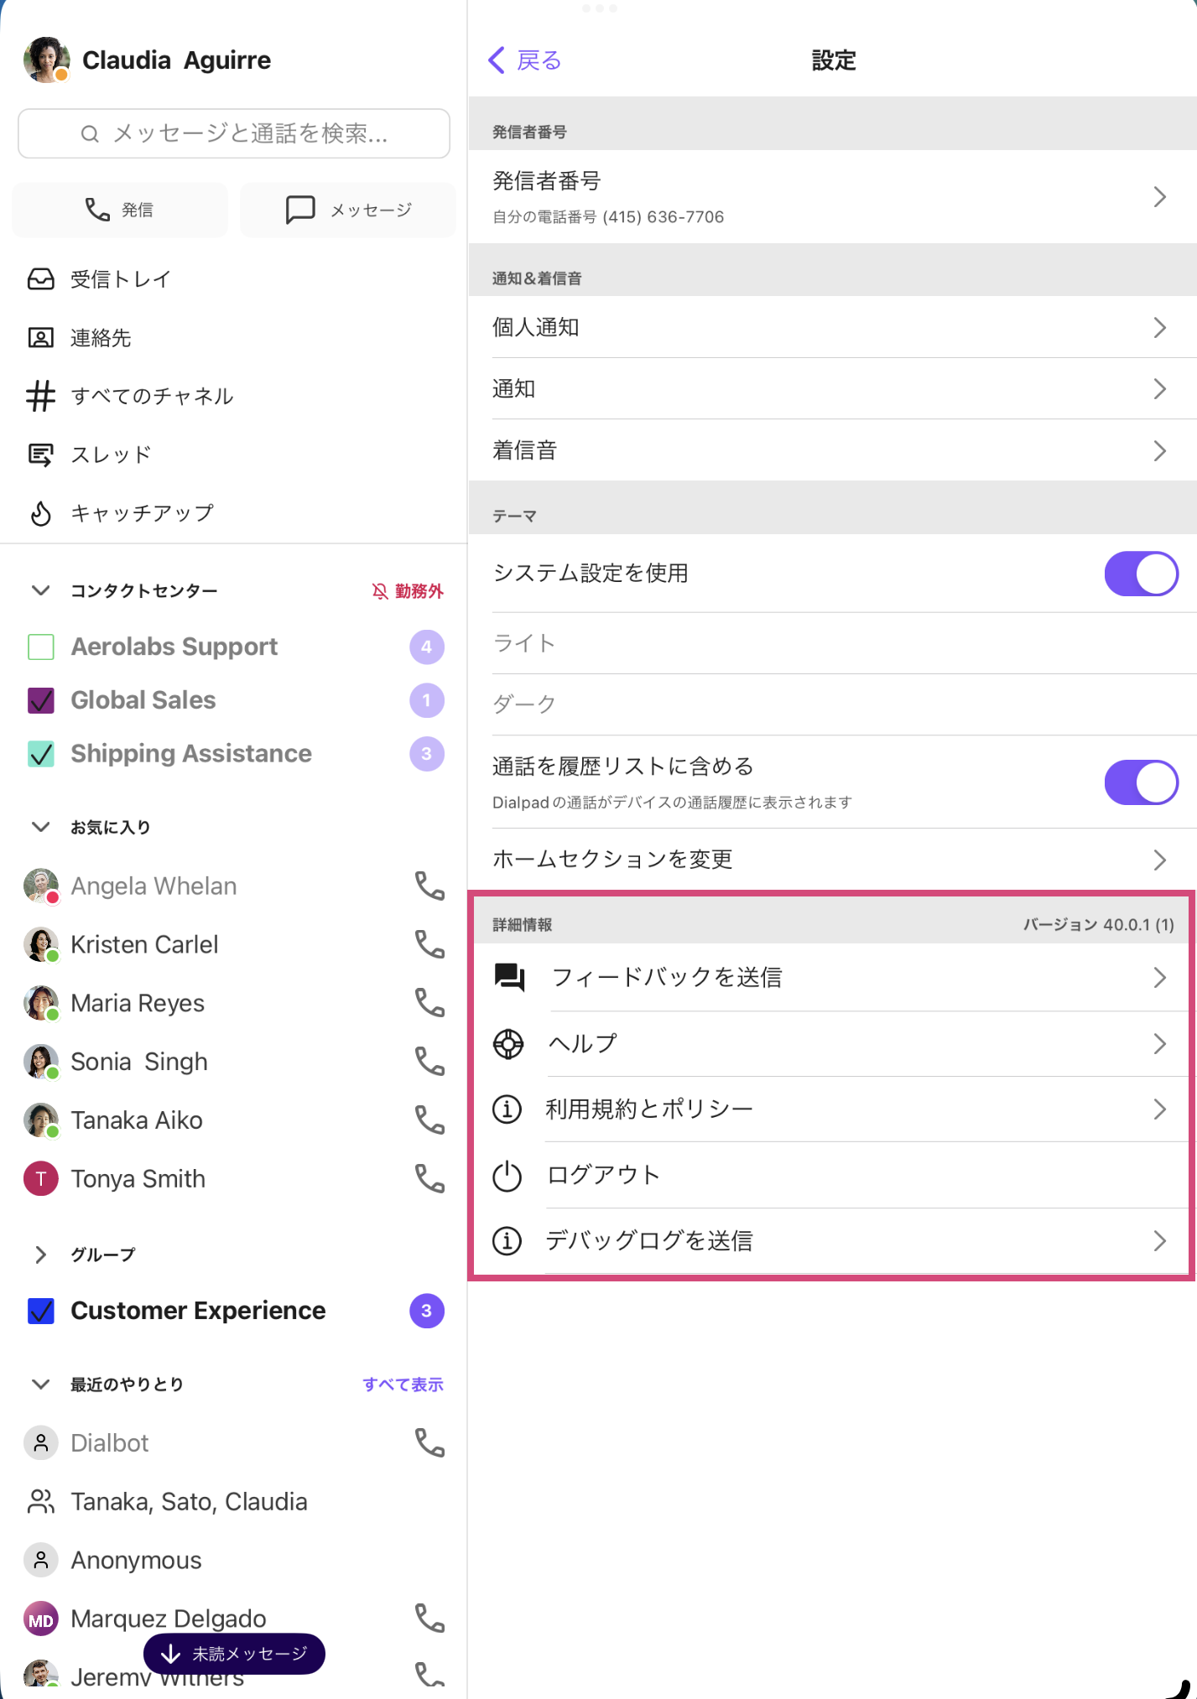
Task: Open 発信者番号 caller ID setting
Action: point(832,197)
